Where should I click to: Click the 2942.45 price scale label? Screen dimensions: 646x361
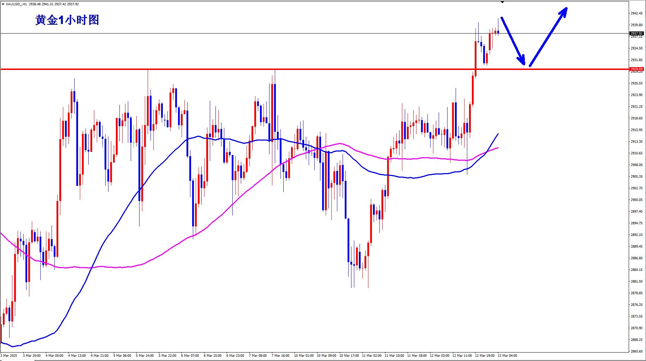pyautogui.click(x=636, y=13)
